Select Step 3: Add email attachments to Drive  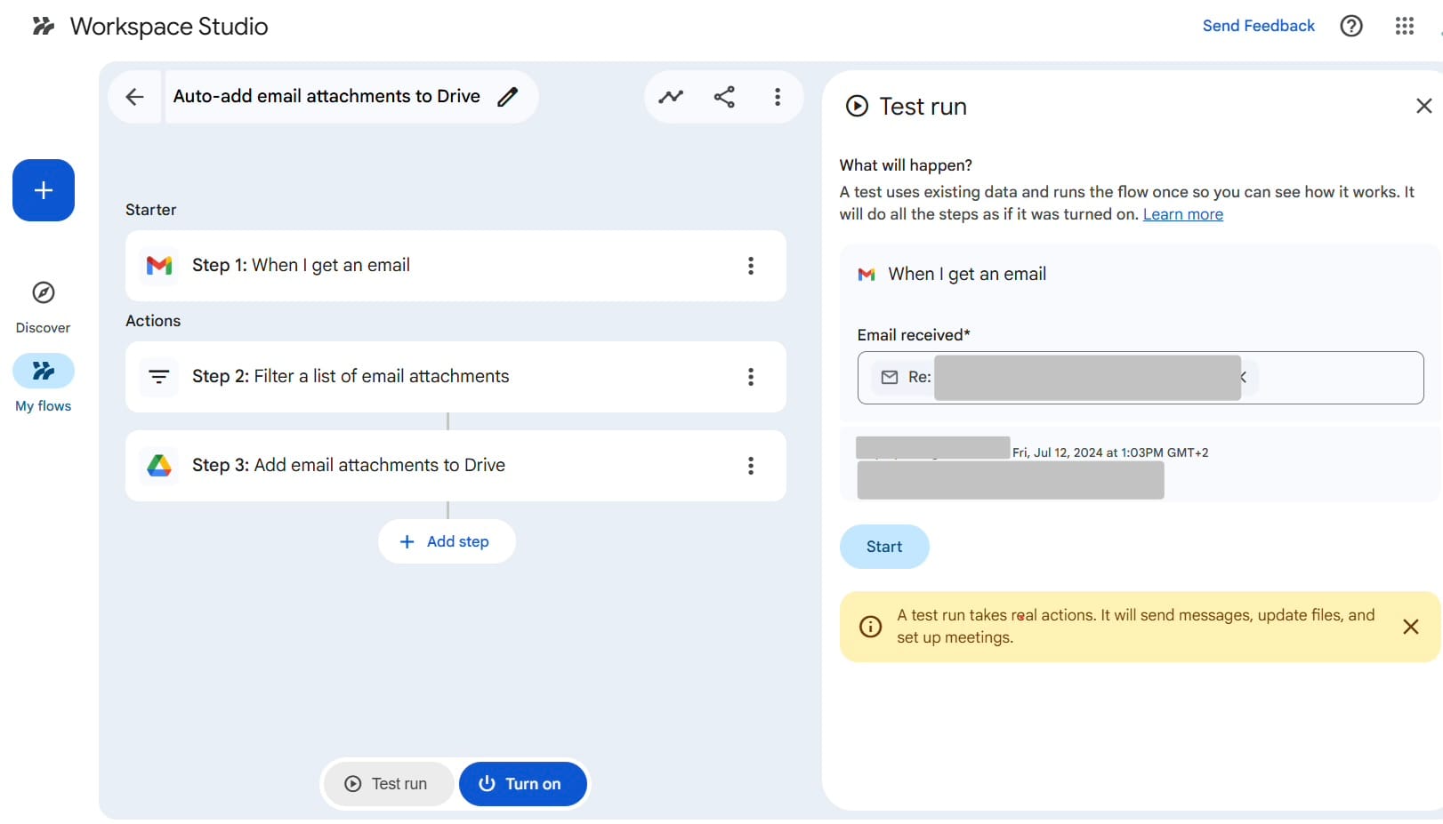click(x=455, y=466)
